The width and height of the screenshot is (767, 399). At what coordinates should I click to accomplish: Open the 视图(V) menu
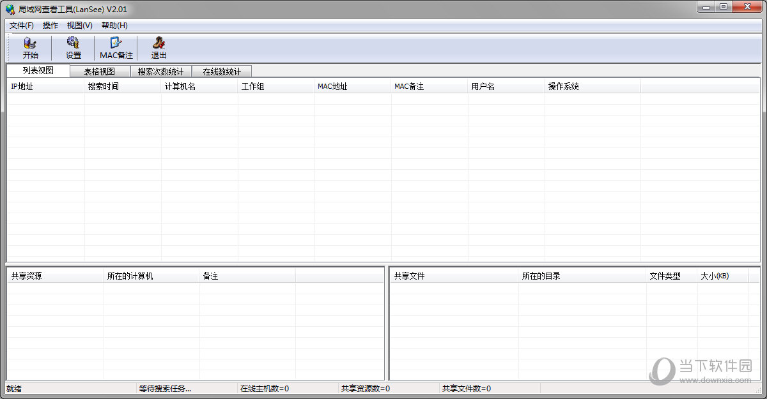[x=80, y=26]
